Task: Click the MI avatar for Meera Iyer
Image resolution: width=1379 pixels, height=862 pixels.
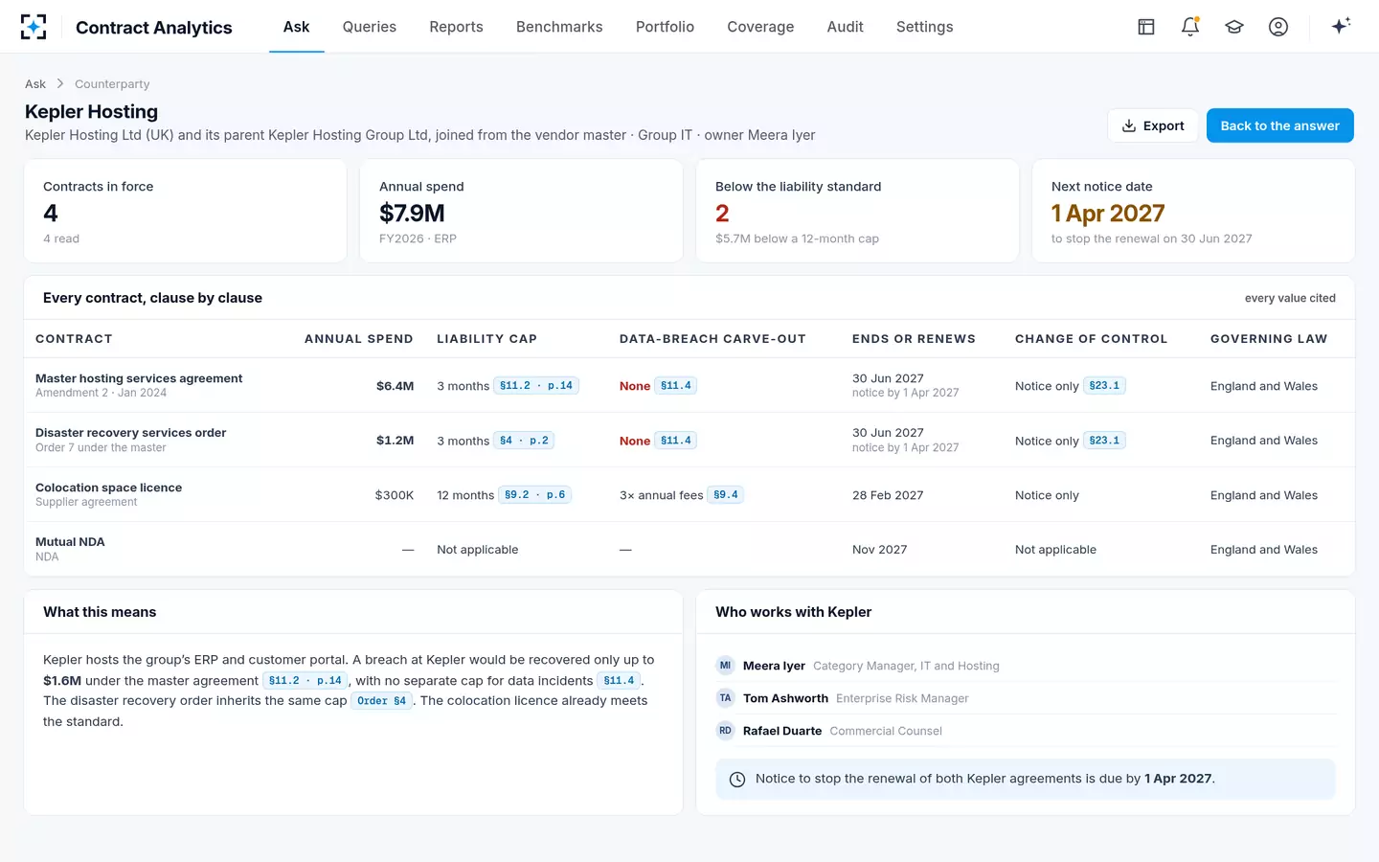Action: click(725, 666)
